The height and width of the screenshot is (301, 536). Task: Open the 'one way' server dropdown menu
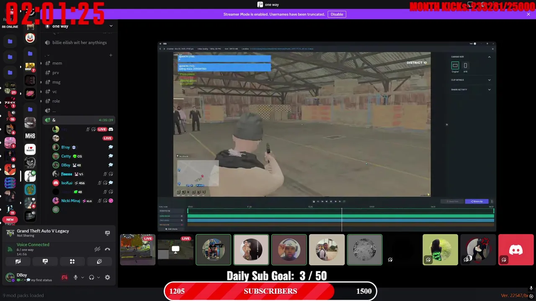pos(111,26)
